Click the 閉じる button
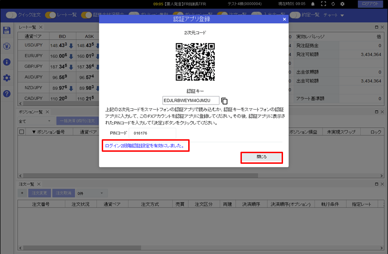Viewport: 388px width, 254px height. [262, 157]
